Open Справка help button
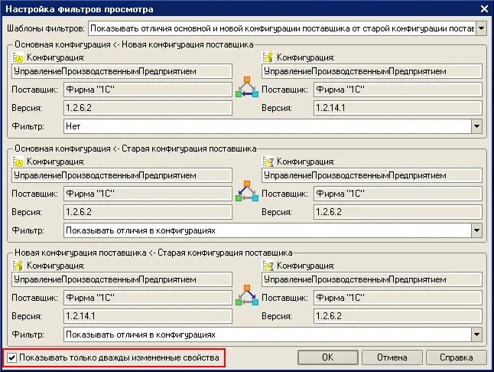The width and height of the screenshot is (494, 372). coord(457,357)
